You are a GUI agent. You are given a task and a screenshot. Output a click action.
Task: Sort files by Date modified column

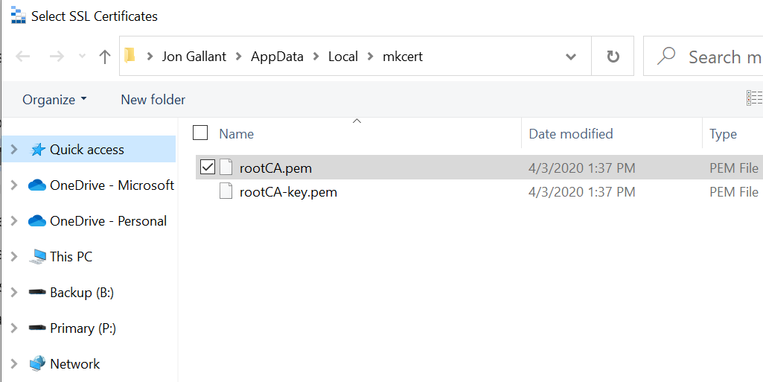click(x=571, y=134)
